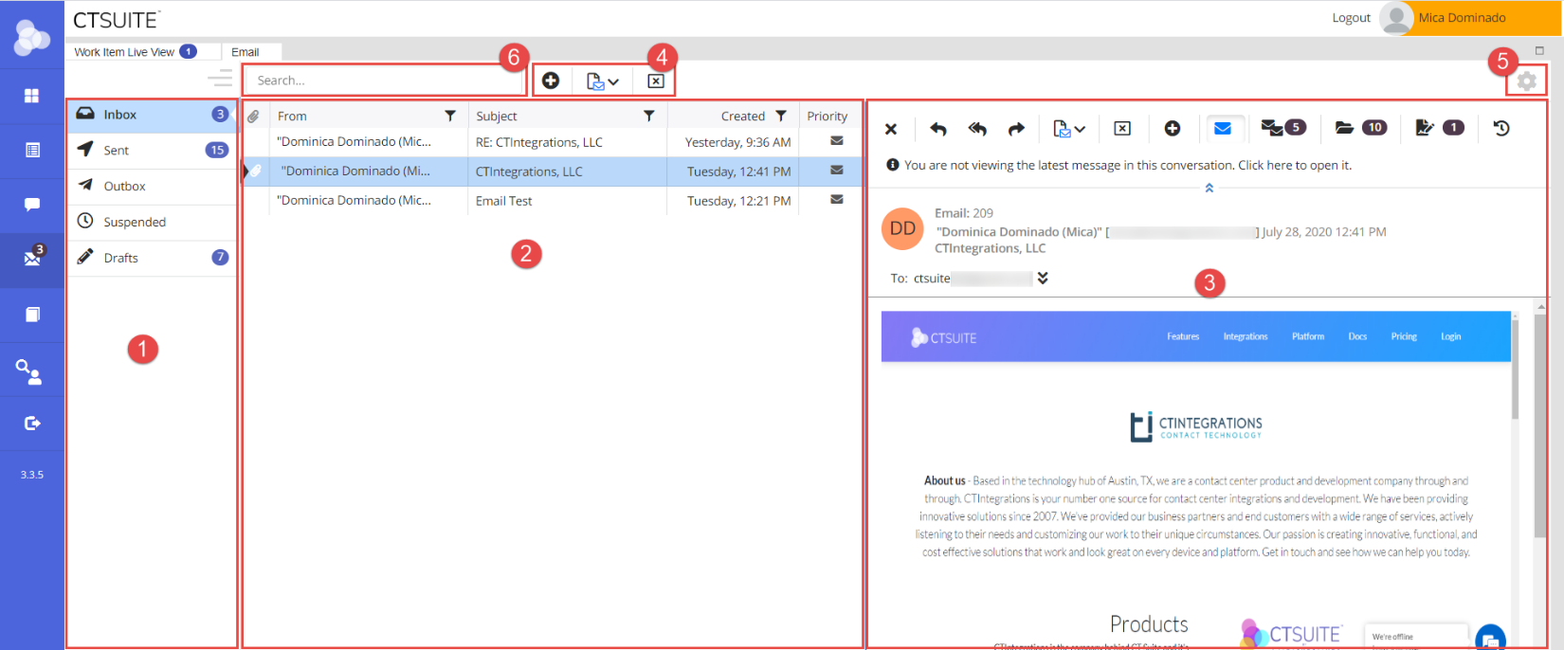Open the template dropdown in reading pane toolbar
The width and height of the screenshot is (1564, 650).
1069,129
